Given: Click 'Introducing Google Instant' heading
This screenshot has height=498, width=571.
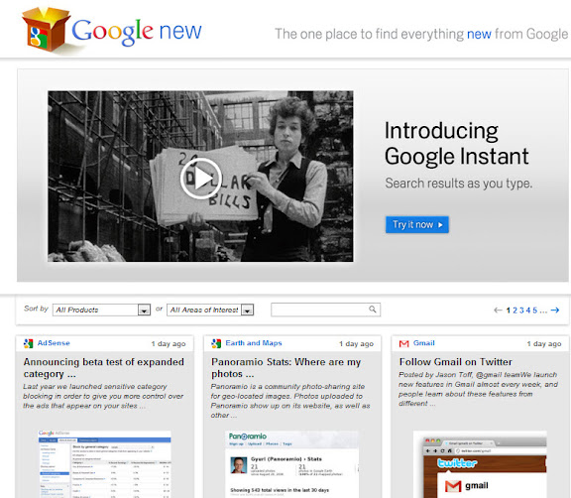Looking at the screenshot, I should (456, 144).
